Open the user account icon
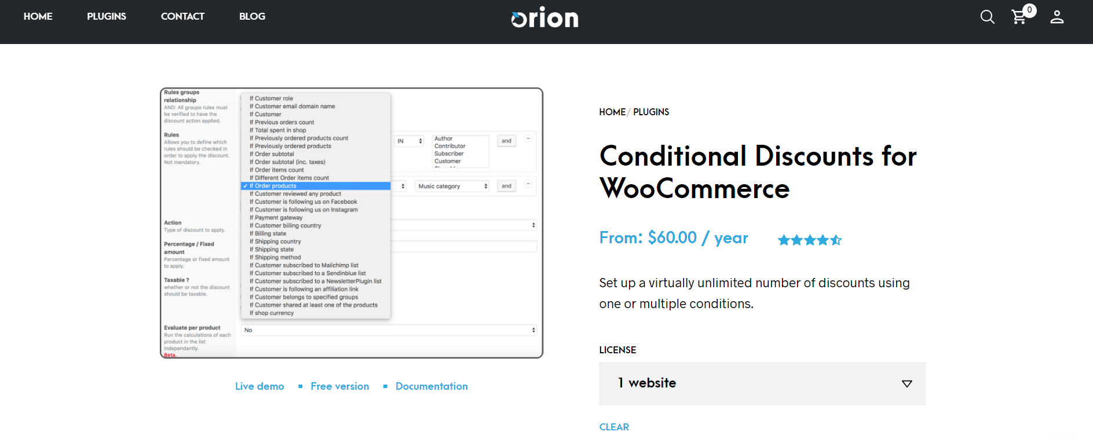 (1057, 17)
